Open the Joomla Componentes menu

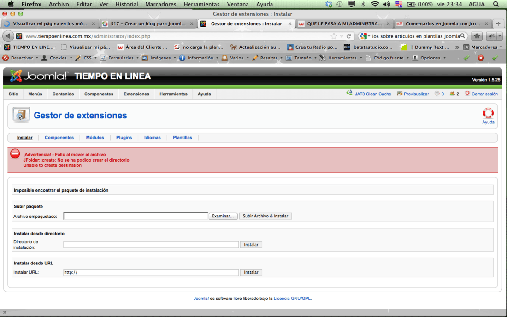tap(99, 94)
